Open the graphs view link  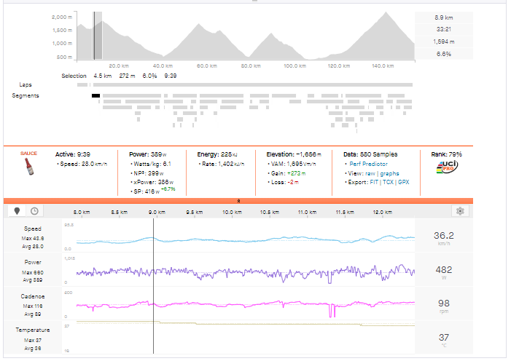coord(389,172)
